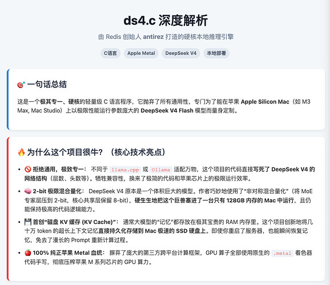The image size is (330, 285).
Task: Click the Ollama inline code label
Action: tap(161, 170)
